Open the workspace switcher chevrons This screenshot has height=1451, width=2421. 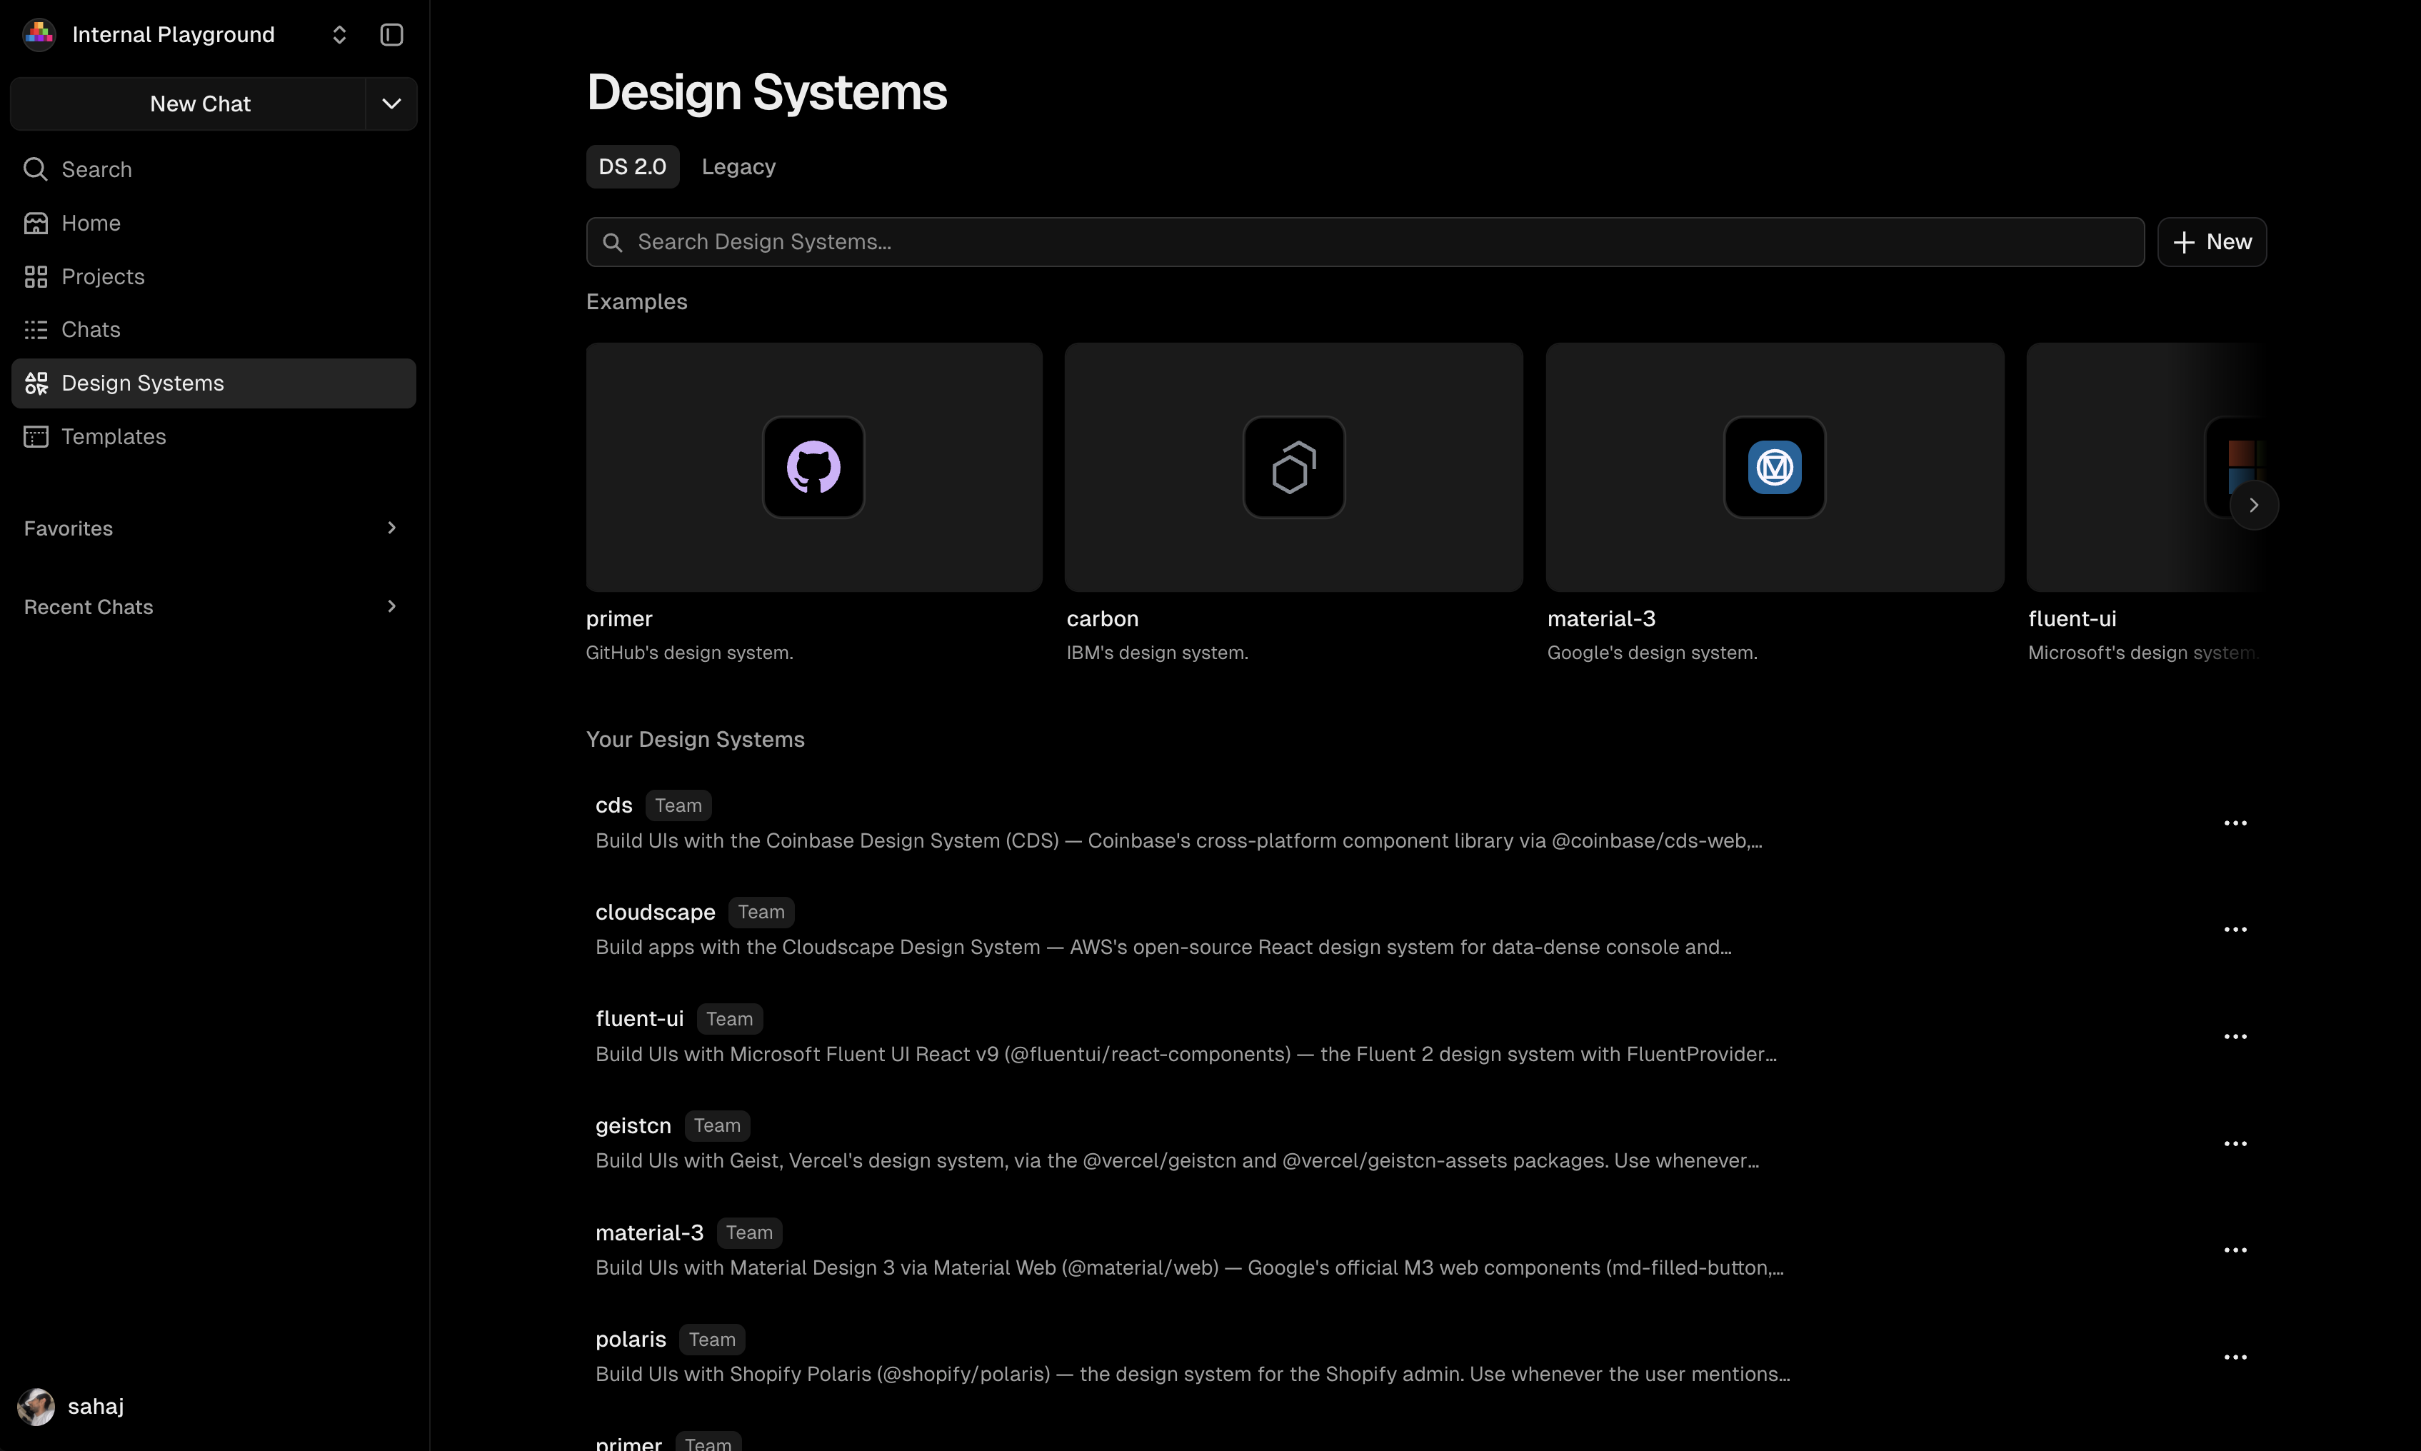(339, 35)
